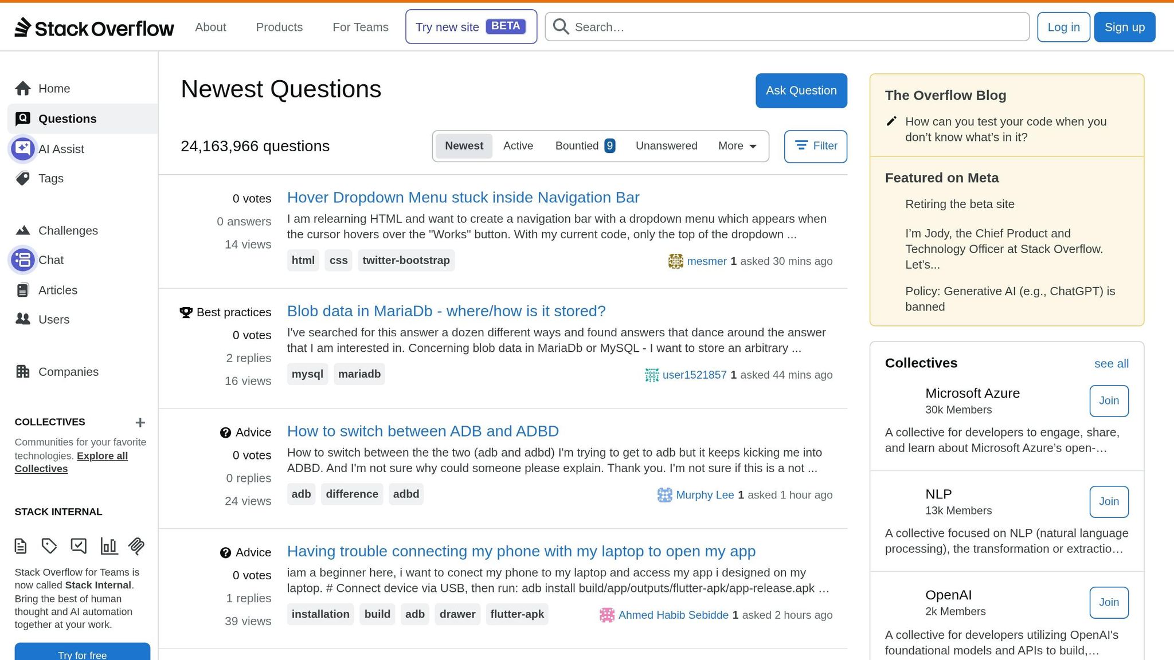Open Challenges in the sidebar
This screenshot has height=660, width=1174.
(68, 230)
